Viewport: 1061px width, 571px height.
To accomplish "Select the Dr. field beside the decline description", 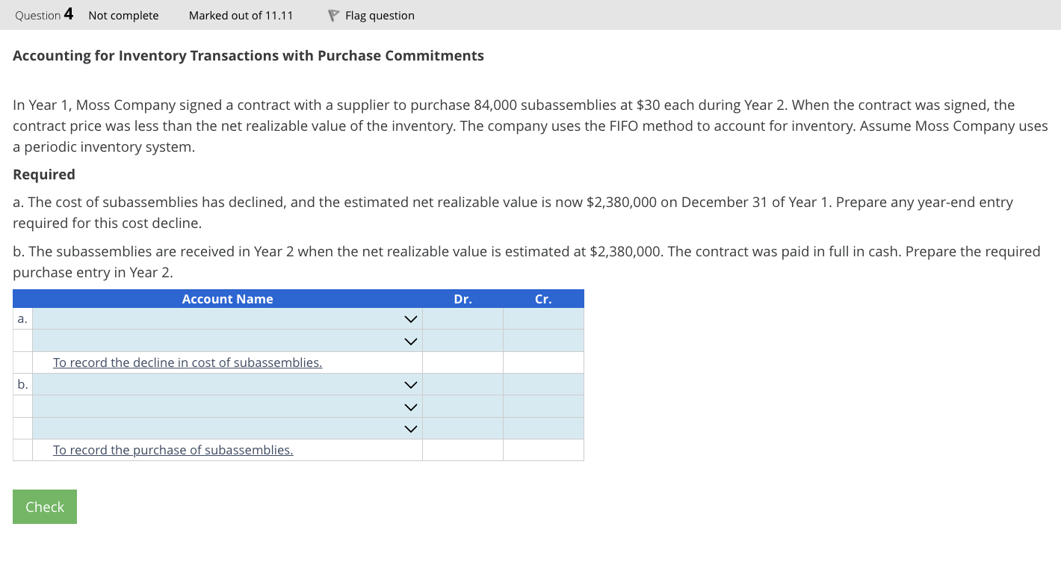I will [x=463, y=362].
